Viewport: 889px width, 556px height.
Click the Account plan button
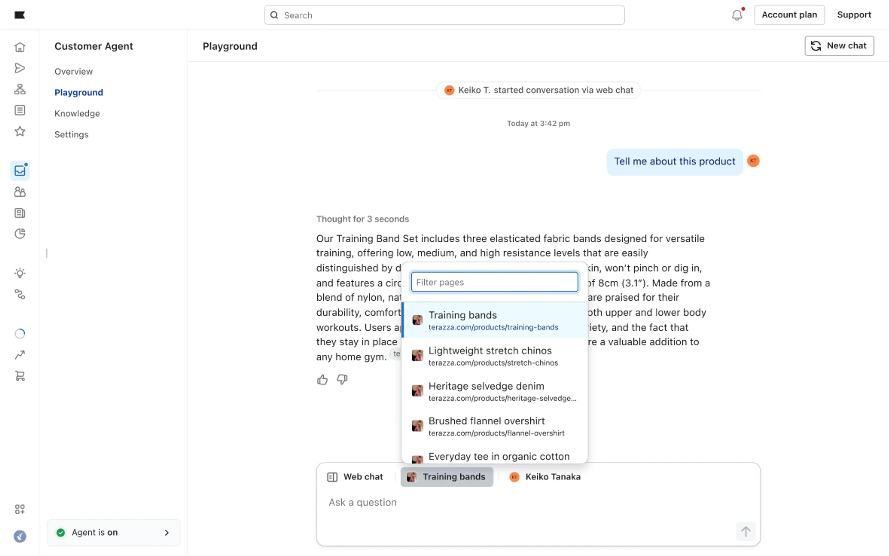[789, 15]
